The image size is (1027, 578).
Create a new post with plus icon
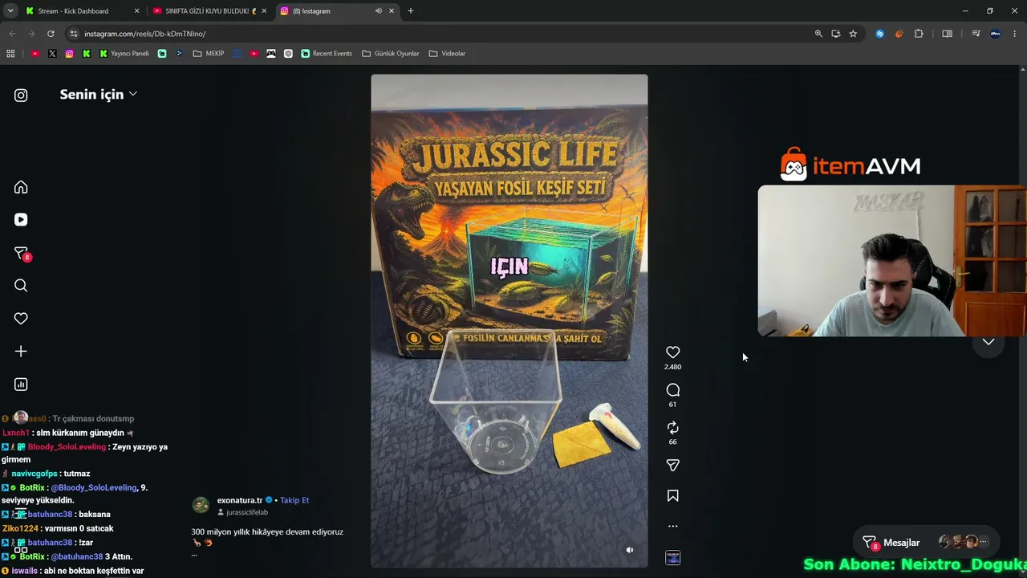(21, 352)
